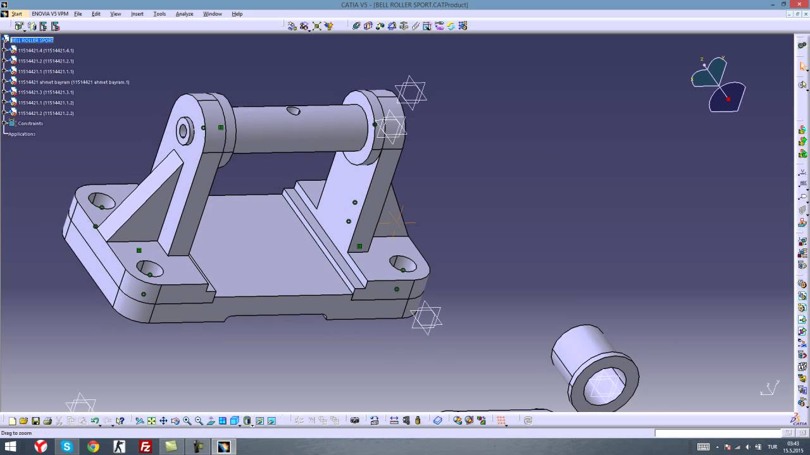Screen dimensions: 810x455
Task: Click the Windows Start button
Action: click(x=11, y=447)
